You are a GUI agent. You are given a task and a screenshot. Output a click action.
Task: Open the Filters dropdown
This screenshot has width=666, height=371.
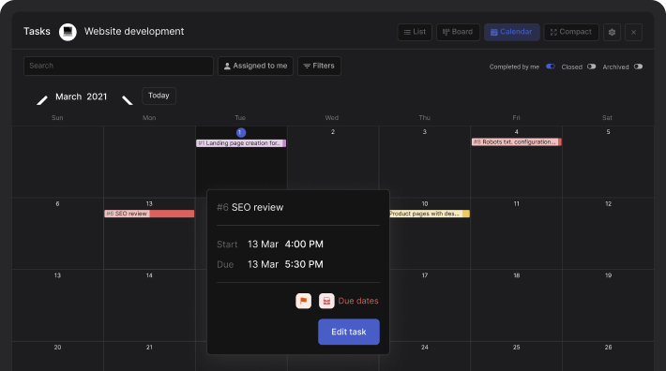click(319, 67)
